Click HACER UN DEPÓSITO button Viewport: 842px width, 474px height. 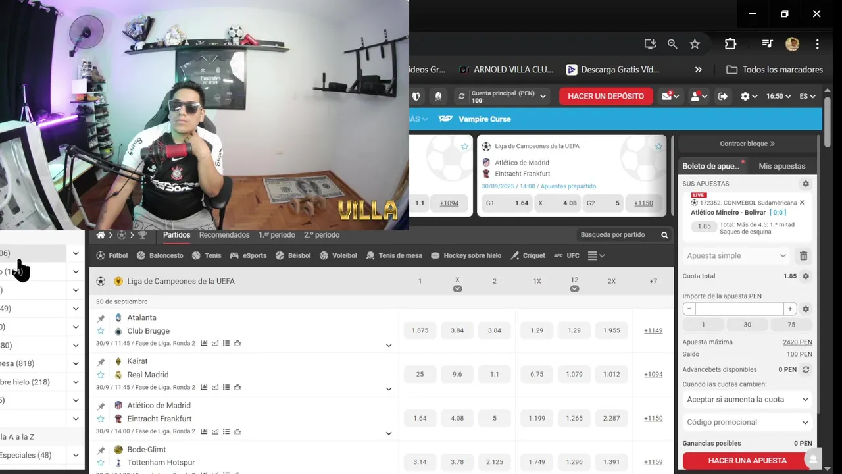click(x=606, y=96)
